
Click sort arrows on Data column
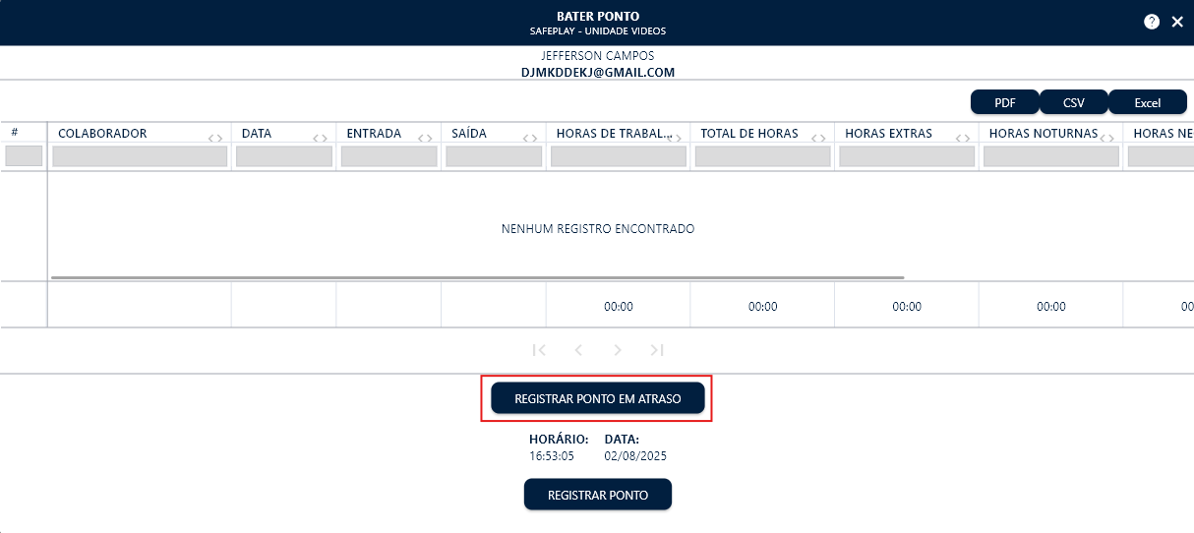coord(320,138)
